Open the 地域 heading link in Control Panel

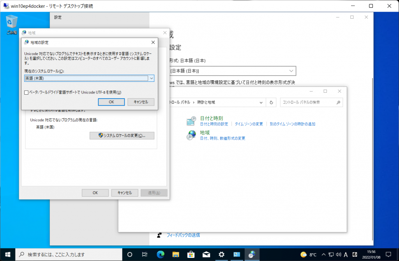(x=205, y=132)
